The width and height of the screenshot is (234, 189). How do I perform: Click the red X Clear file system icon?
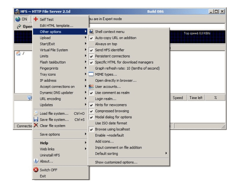coord(36,125)
